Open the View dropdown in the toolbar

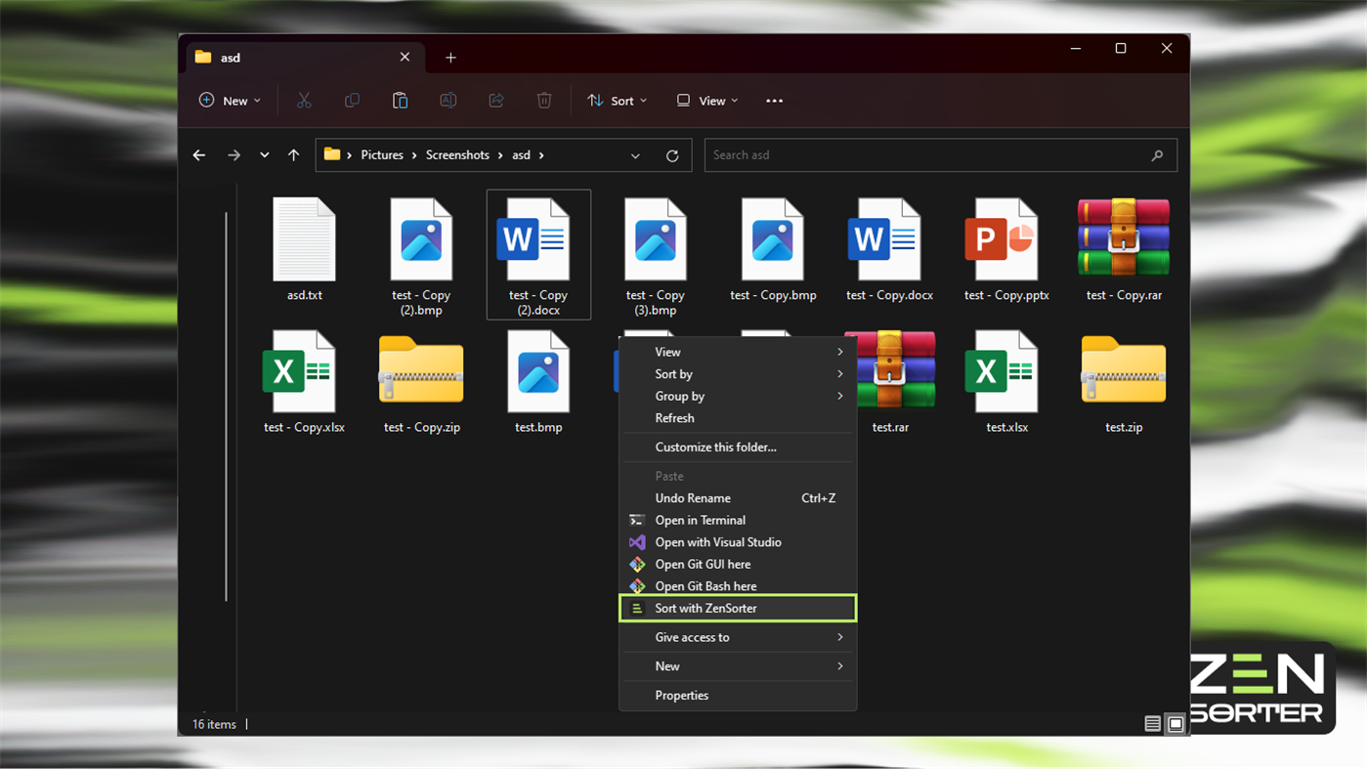(x=705, y=100)
